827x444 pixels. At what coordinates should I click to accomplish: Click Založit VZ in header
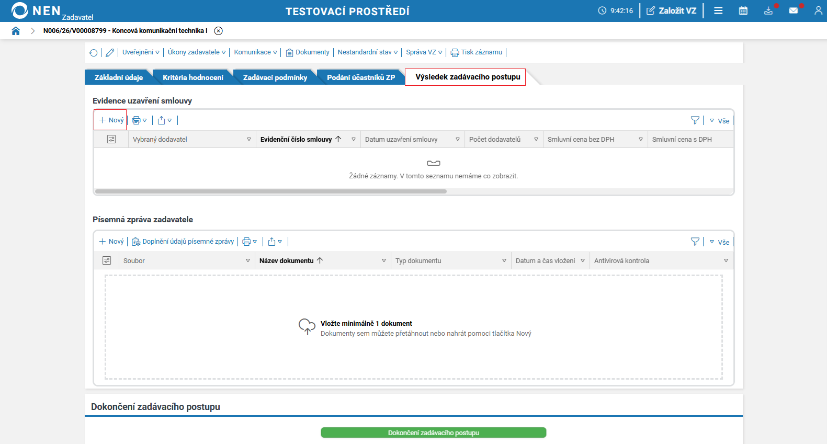[x=672, y=10]
